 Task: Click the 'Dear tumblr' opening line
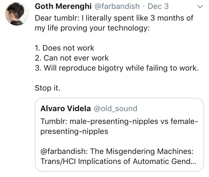point(114,19)
